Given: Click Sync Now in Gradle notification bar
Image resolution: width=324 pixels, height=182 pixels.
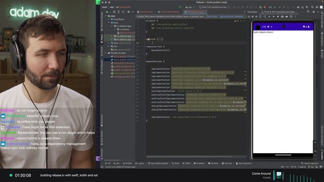Looking at the screenshot, I should coord(212,16).
